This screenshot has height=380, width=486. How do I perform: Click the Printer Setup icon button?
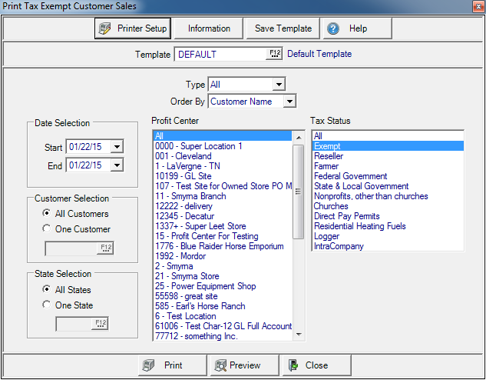coord(106,28)
